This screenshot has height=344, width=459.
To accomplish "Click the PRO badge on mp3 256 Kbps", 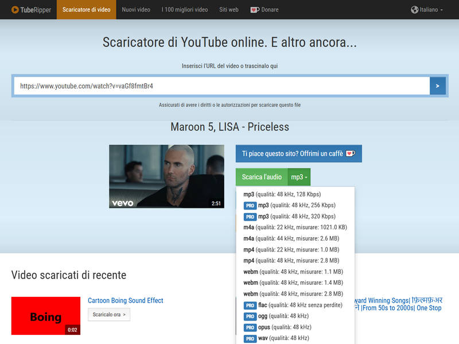I will pos(250,206).
